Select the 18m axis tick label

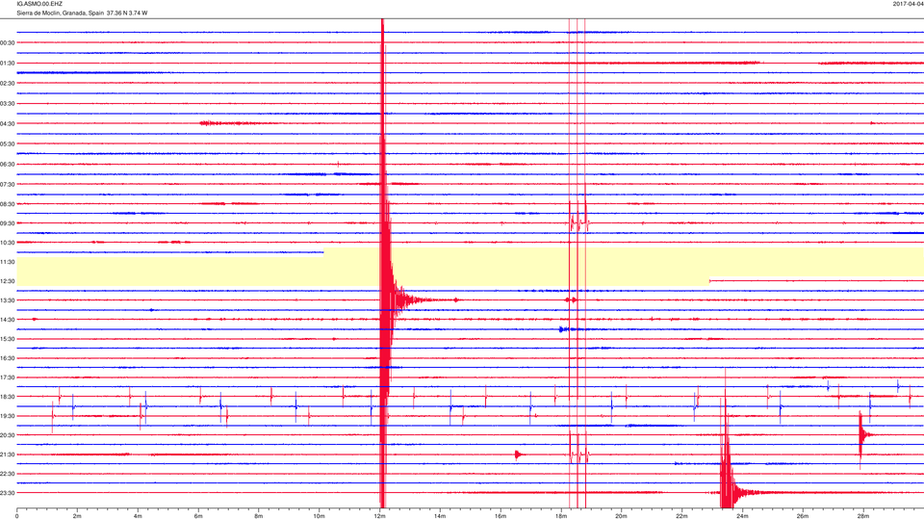point(560,516)
